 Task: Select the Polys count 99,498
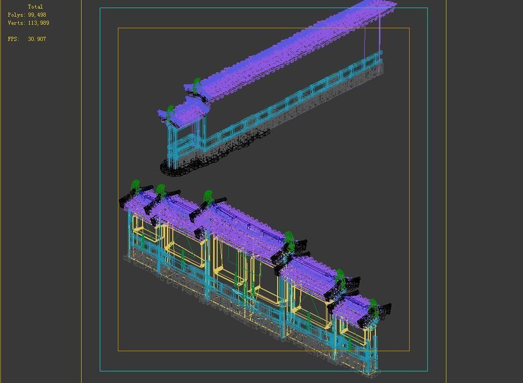[37, 15]
